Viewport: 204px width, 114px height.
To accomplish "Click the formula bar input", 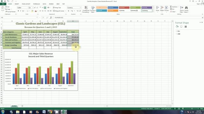I will [127, 17].
